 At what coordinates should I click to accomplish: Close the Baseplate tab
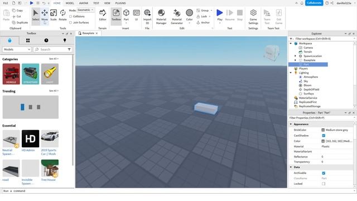tap(97, 33)
